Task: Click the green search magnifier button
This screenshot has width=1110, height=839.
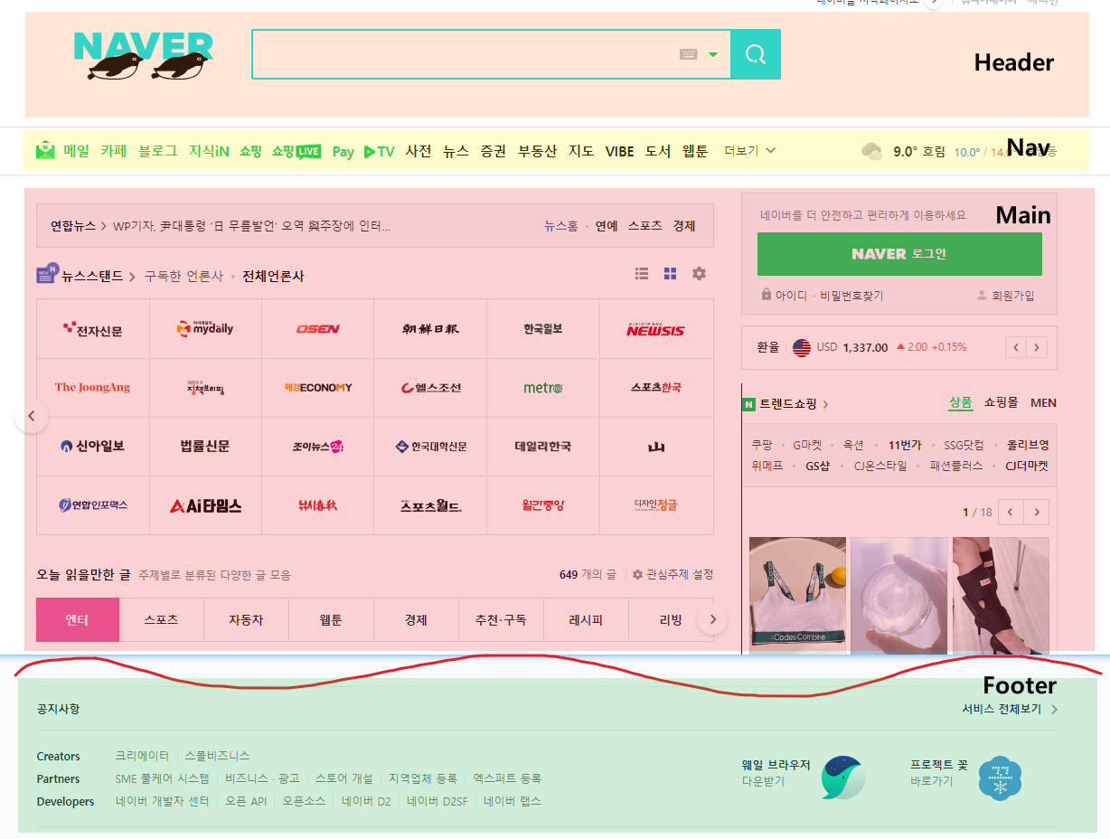Action: click(755, 54)
